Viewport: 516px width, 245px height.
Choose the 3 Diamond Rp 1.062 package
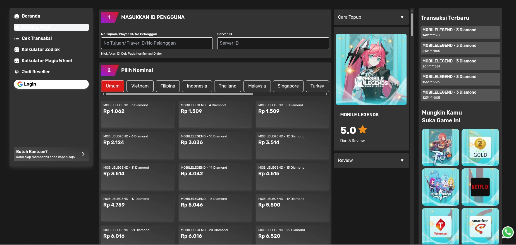coord(137,114)
